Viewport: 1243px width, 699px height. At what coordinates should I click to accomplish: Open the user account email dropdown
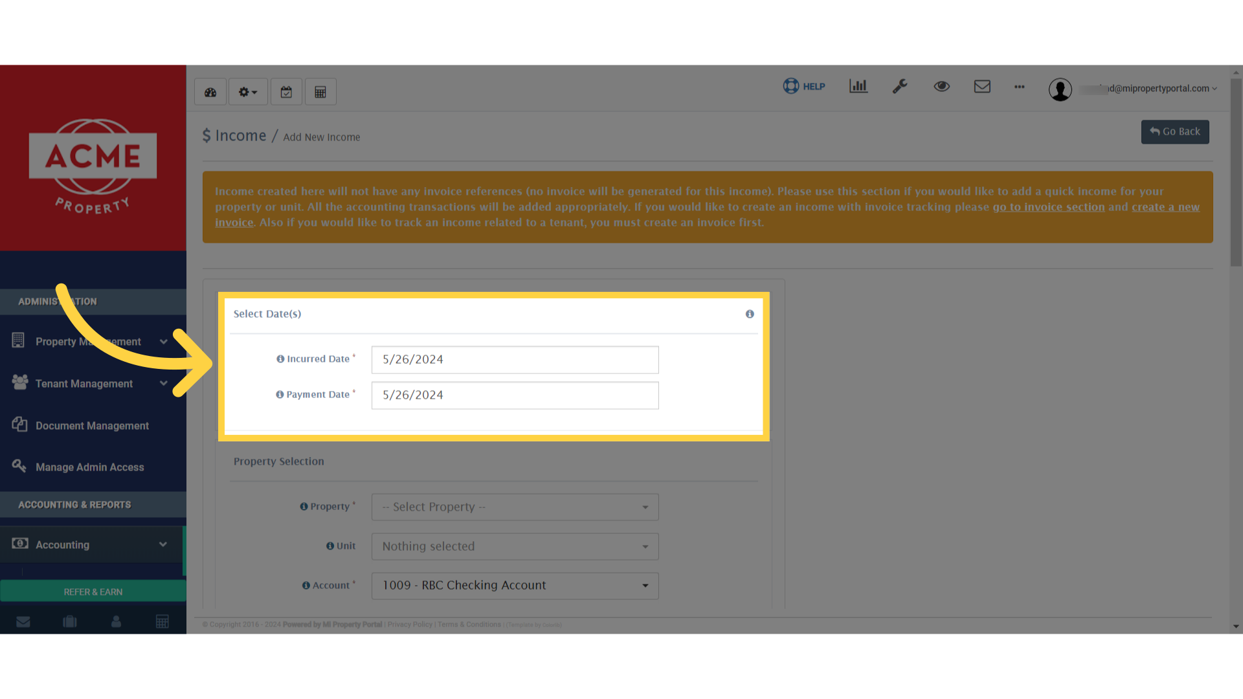point(1149,89)
